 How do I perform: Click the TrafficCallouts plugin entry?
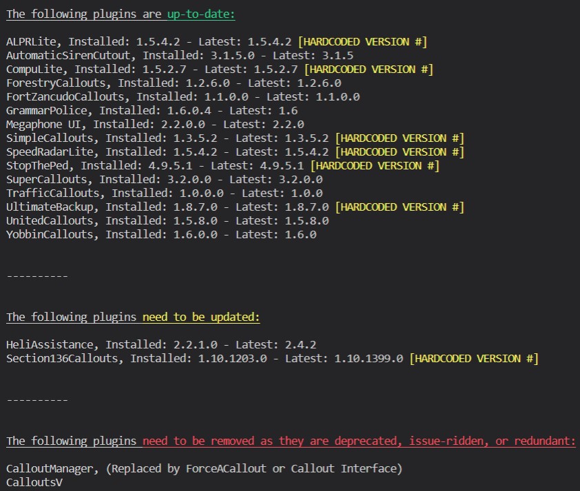pyautogui.click(x=164, y=193)
